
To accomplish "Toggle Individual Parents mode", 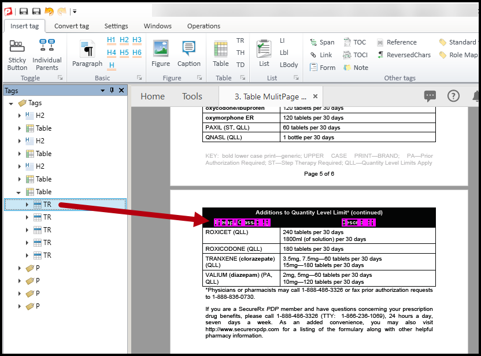I will (47, 55).
